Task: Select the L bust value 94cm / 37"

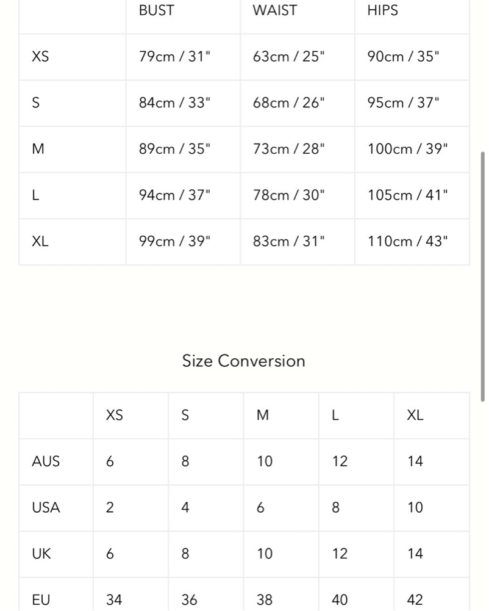Action: pyautogui.click(x=174, y=195)
